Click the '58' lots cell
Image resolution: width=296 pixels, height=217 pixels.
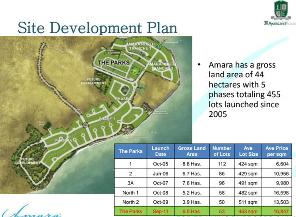click(x=222, y=192)
